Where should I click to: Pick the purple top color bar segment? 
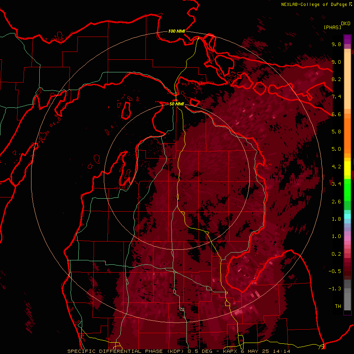347,39
